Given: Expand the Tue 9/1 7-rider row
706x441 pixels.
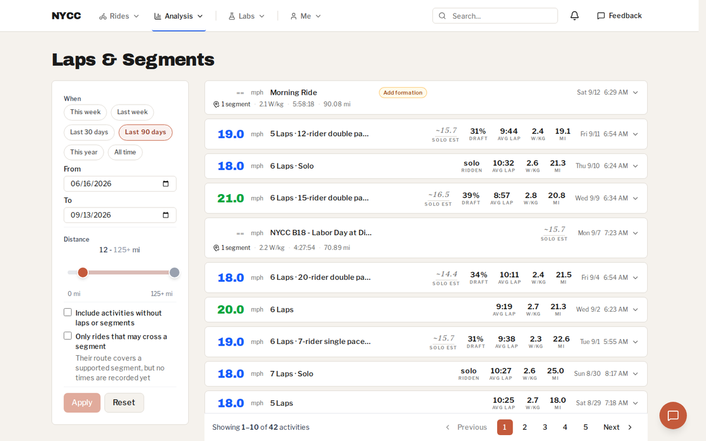Looking at the screenshot, I should pyautogui.click(x=635, y=342).
